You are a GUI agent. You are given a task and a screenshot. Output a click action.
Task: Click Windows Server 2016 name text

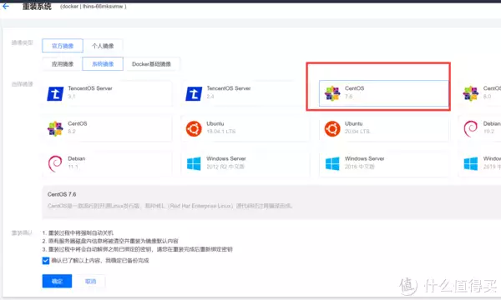[x=365, y=158]
